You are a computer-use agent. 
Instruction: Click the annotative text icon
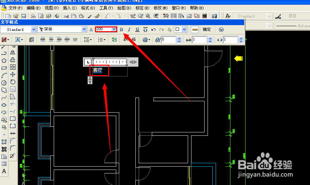coord(91,29)
